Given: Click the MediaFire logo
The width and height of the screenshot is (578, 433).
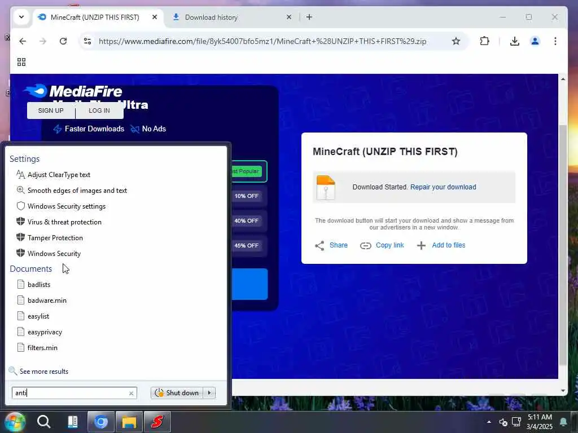Looking at the screenshot, I should click(73, 91).
